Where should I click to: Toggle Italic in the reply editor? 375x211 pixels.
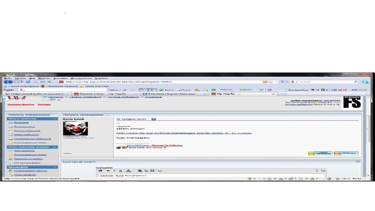114,171
